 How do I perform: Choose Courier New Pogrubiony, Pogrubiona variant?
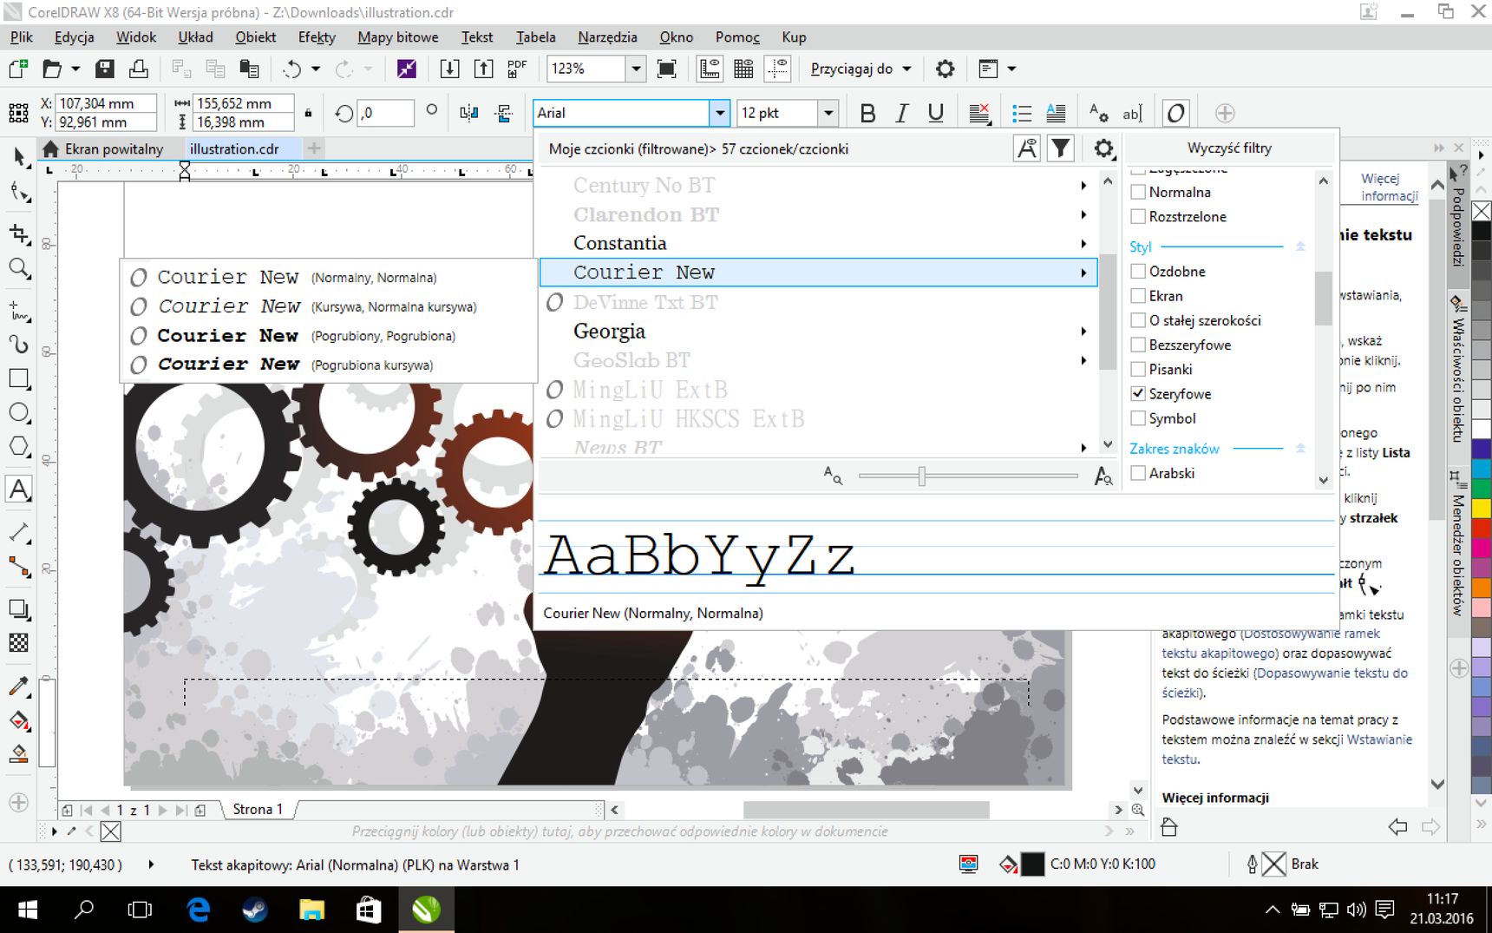tap(329, 336)
